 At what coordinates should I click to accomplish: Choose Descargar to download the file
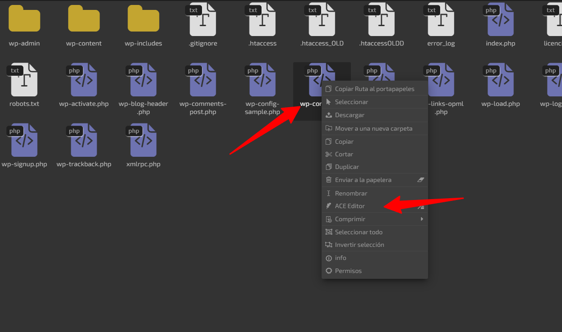374,115
